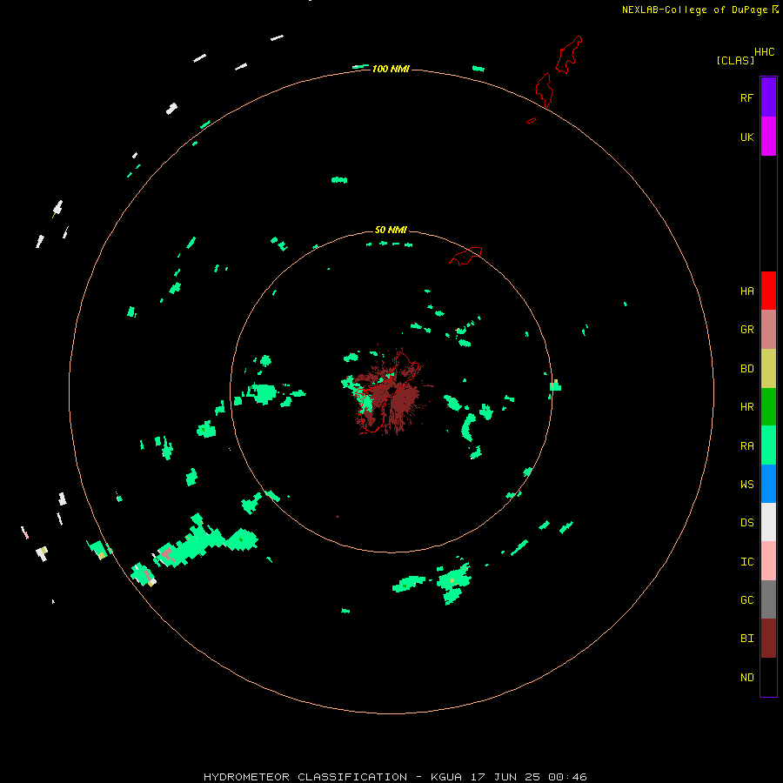Click the 'WS' legend label
This screenshot has height=783, width=783.
coord(746,484)
